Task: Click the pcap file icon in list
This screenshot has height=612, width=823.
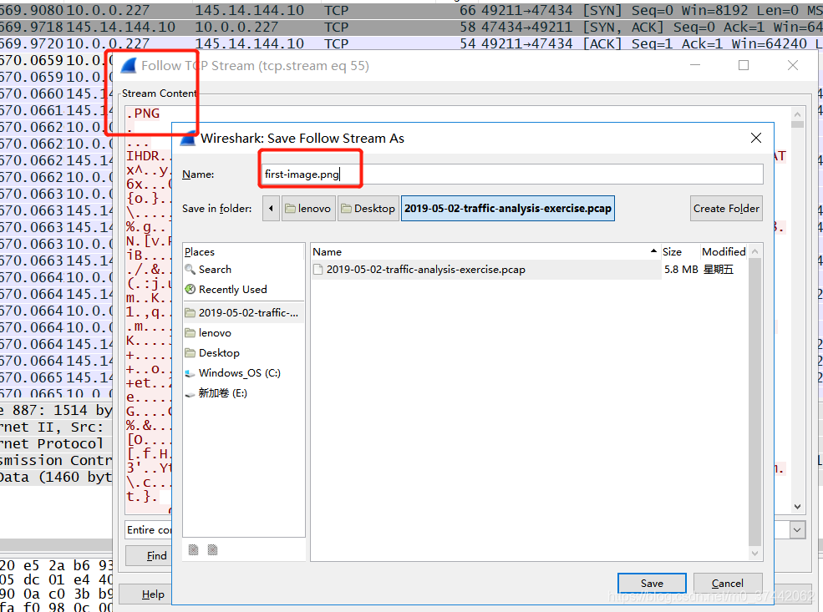Action: (318, 270)
